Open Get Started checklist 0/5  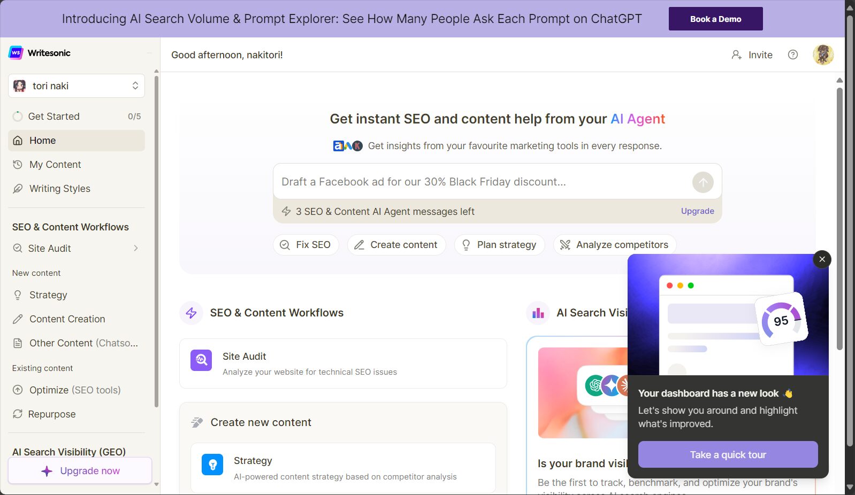click(77, 117)
